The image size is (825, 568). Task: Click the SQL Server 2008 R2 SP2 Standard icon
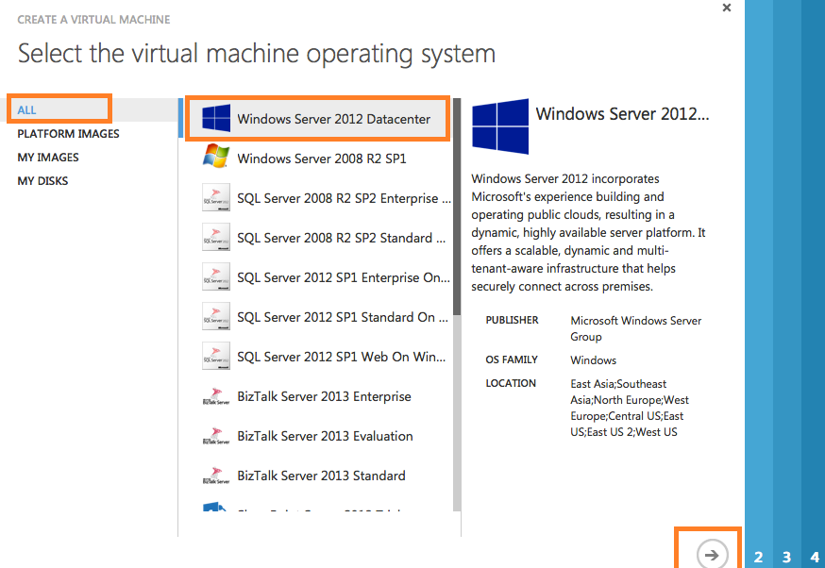coord(216,237)
